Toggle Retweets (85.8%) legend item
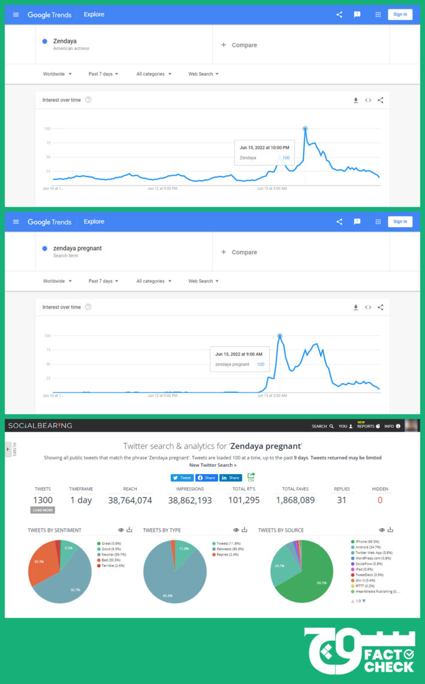 228,549
